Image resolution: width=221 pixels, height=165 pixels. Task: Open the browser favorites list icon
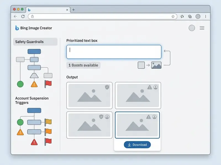click(182, 16)
